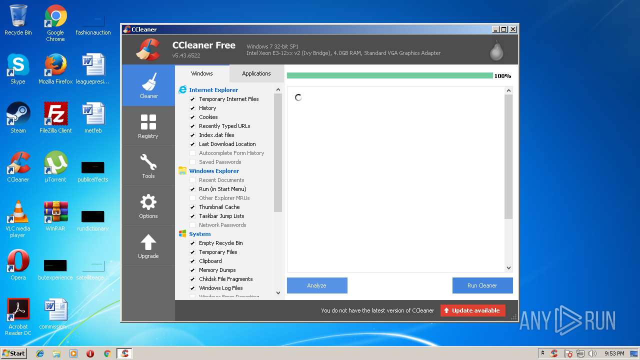The height and width of the screenshot is (360, 640).
Task: Open the Options gear section
Action: pos(148,206)
